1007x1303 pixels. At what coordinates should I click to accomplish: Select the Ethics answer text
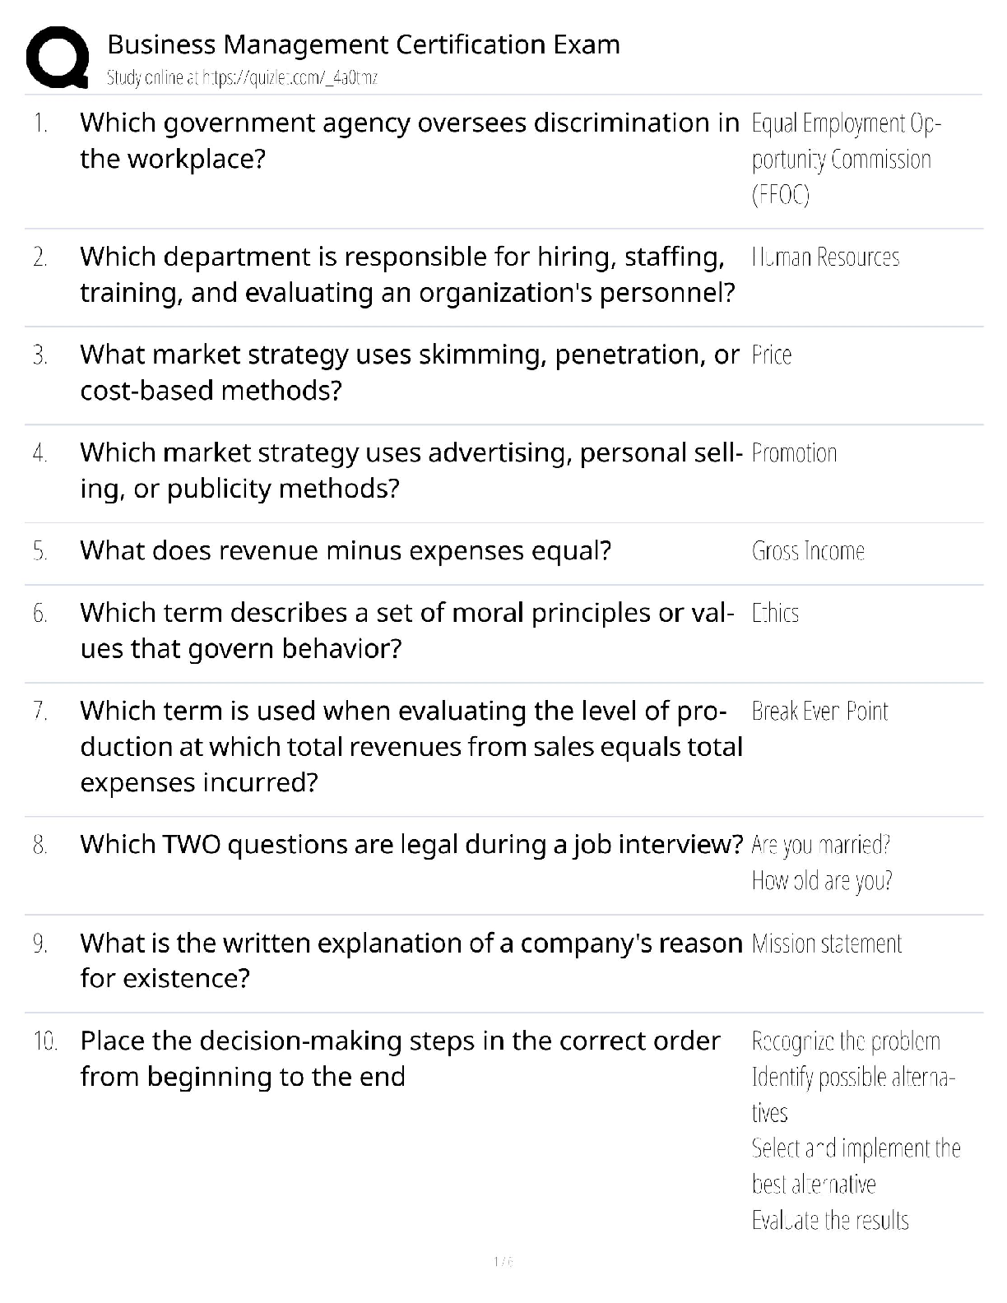(x=775, y=614)
